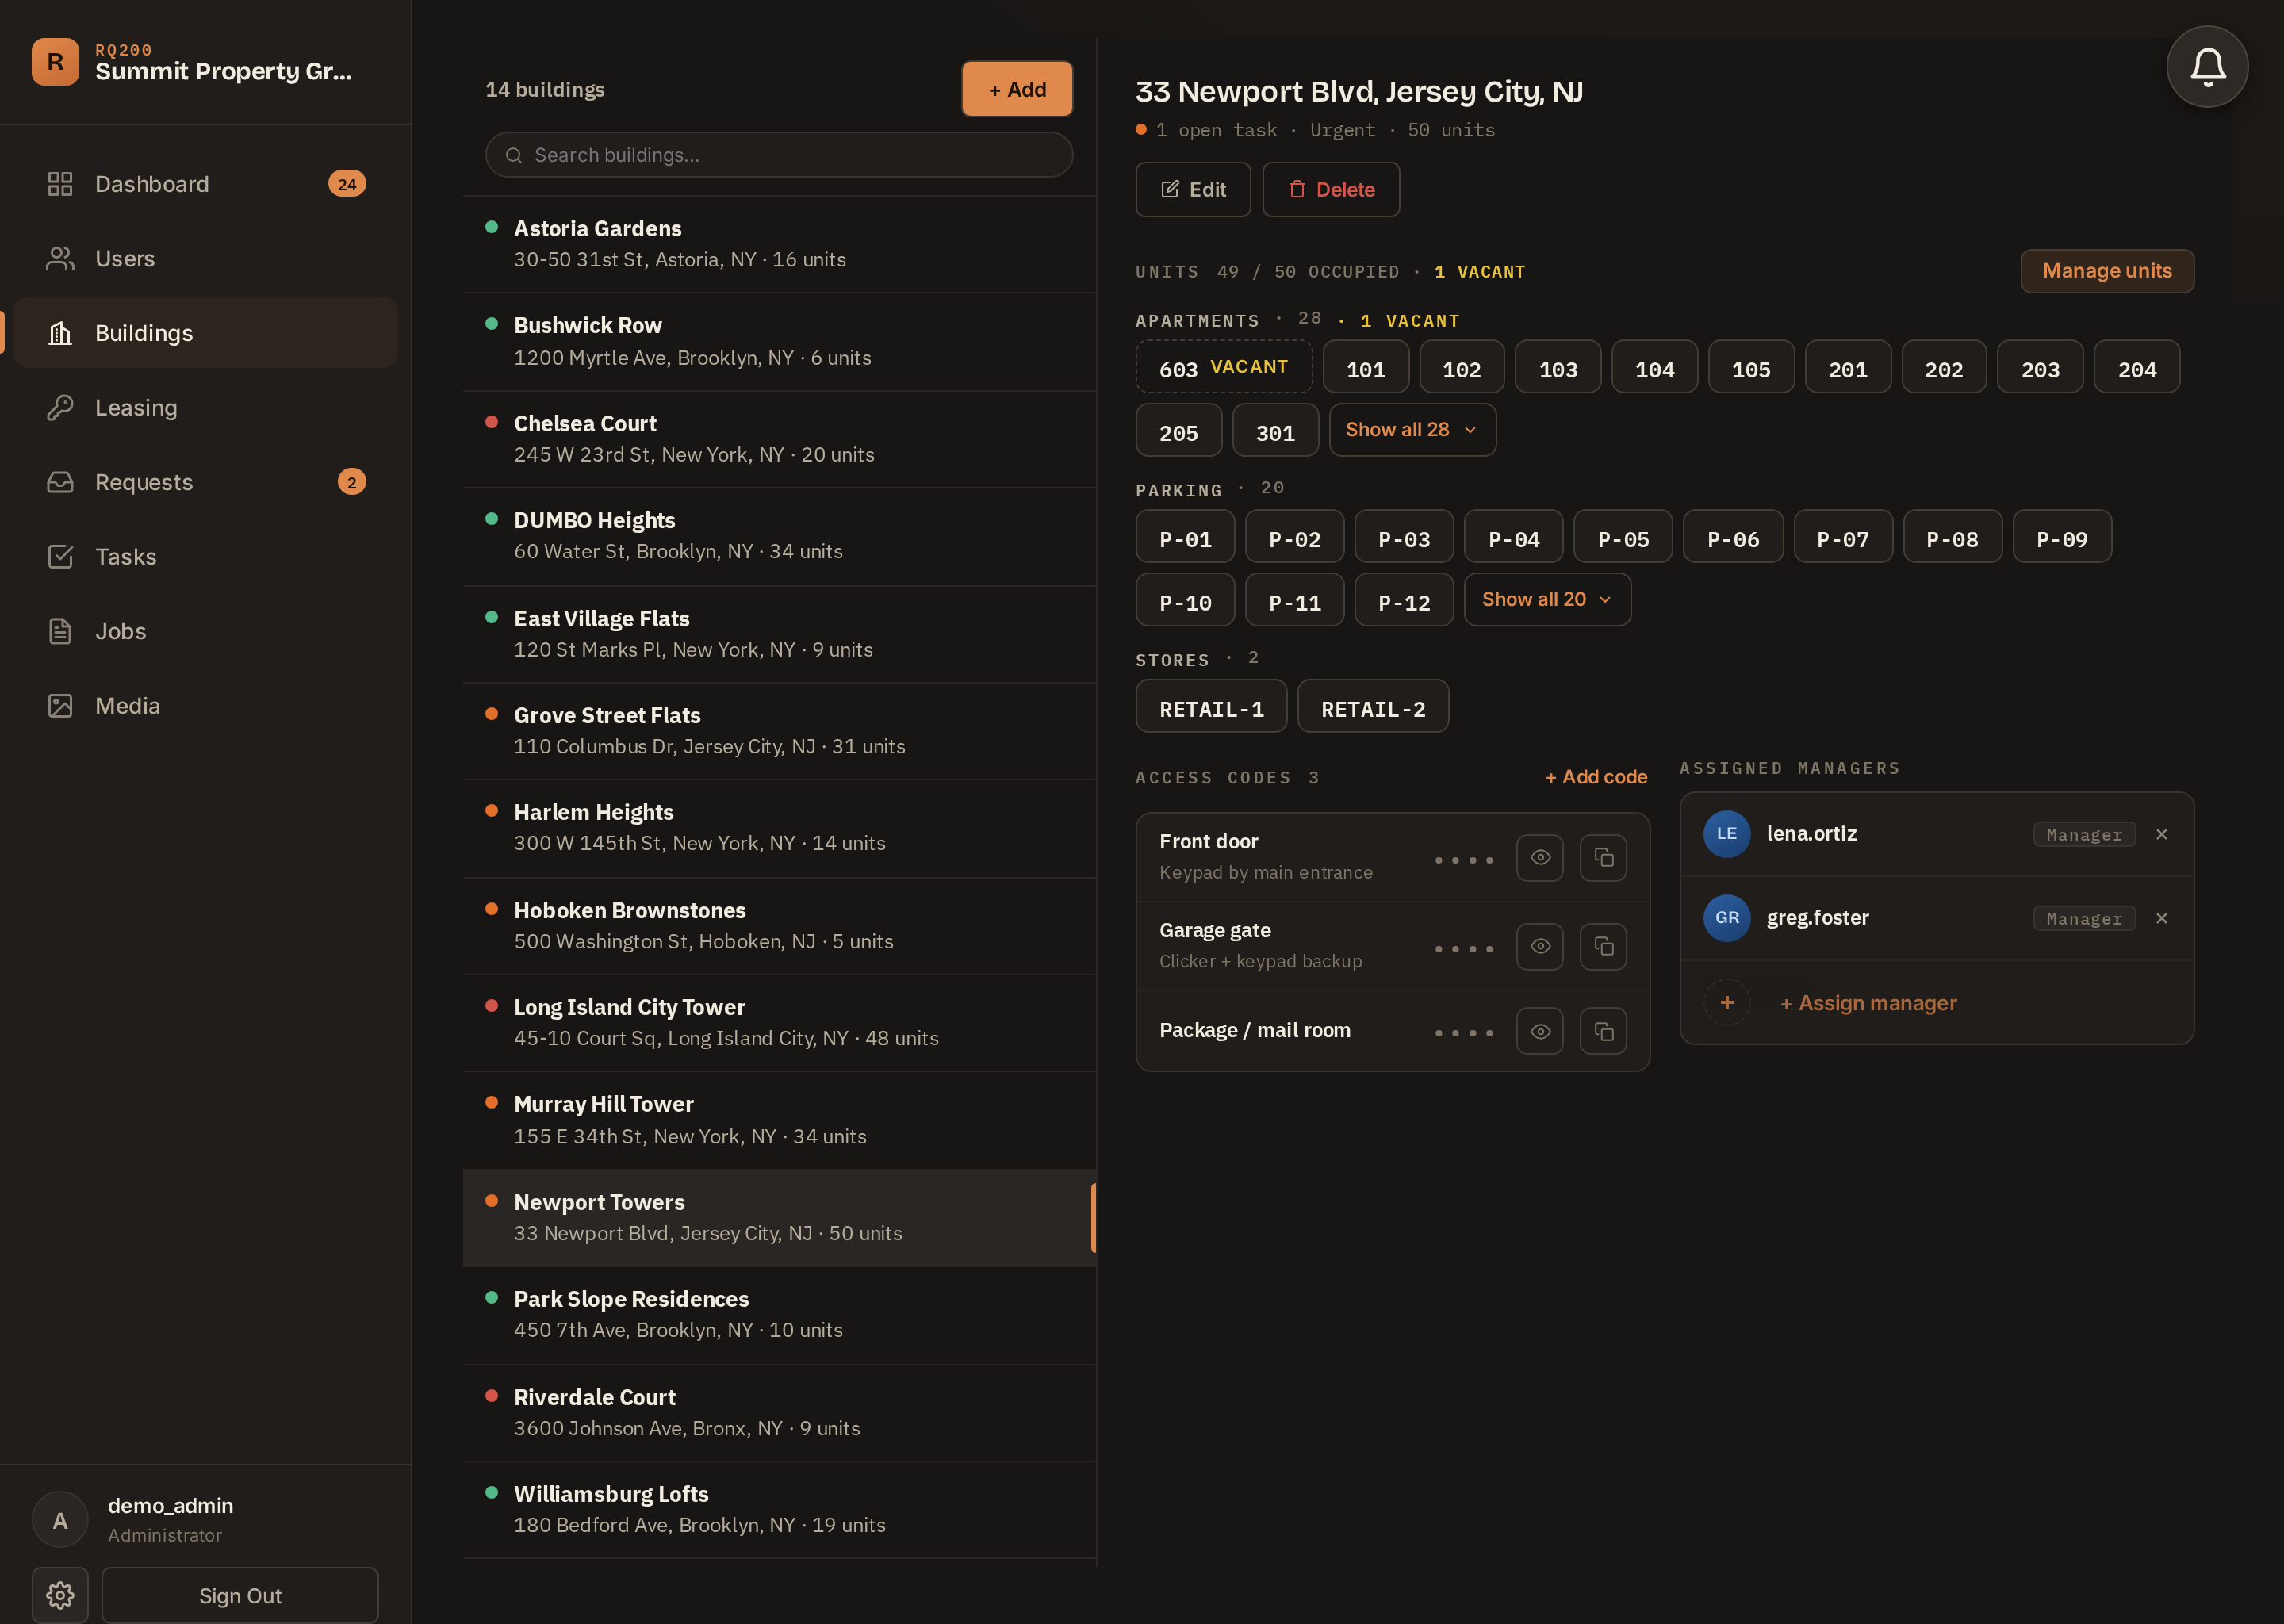Click the Requests 2 badge

coord(351,482)
